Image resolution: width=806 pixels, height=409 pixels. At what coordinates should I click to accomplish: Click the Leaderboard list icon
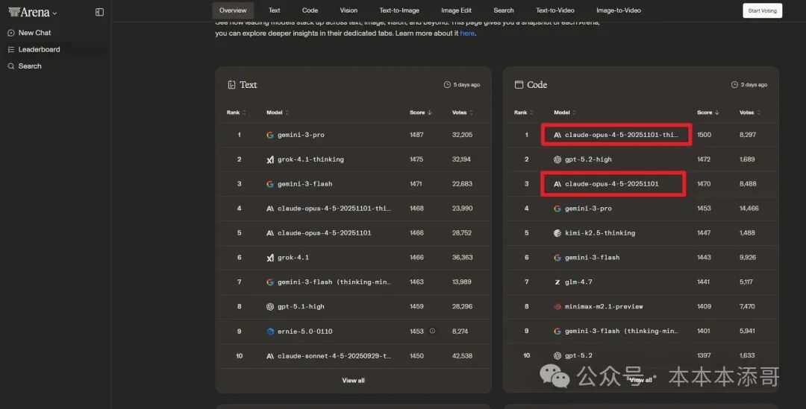(x=10, y=49)
